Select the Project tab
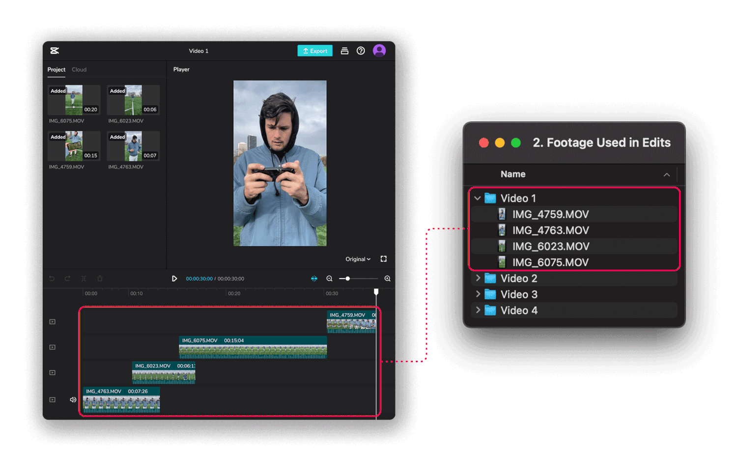 coord(56,69)
